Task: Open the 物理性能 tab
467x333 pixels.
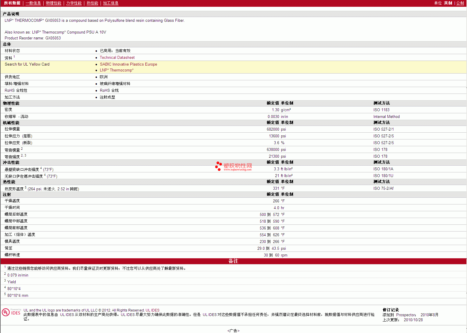Action: (x=53, y=3)
